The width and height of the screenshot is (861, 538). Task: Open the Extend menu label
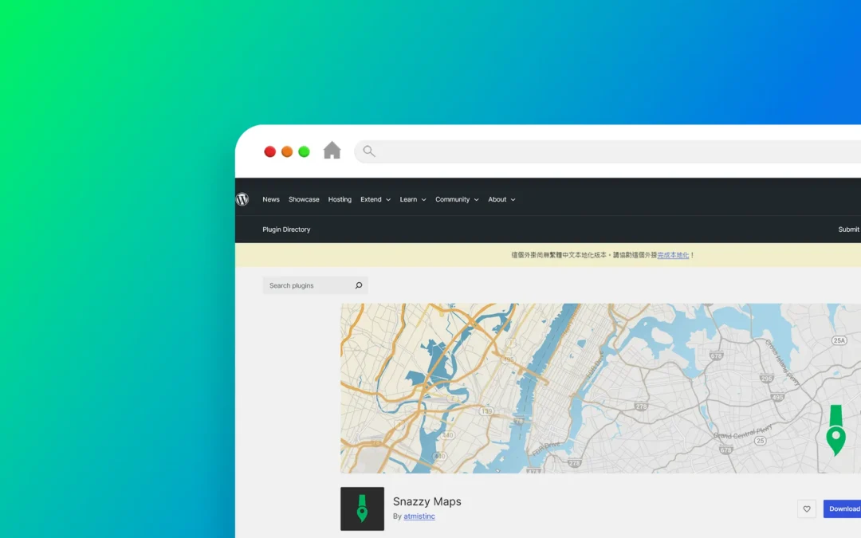[371, 199]
